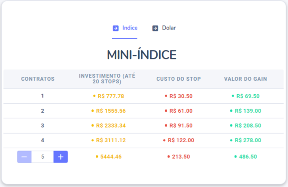Switch to the Dolar tab
The image size is (288, 187).
(x=164, y=28)
